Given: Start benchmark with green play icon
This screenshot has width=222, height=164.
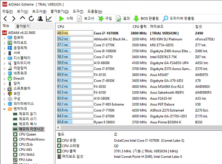Looking at the screenshot, I should point(61,19).
